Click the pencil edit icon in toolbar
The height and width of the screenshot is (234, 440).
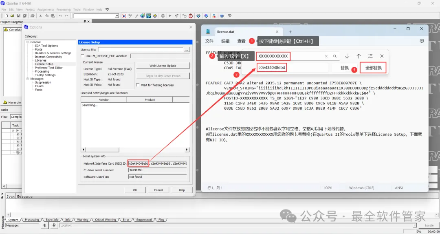(136, 16)
